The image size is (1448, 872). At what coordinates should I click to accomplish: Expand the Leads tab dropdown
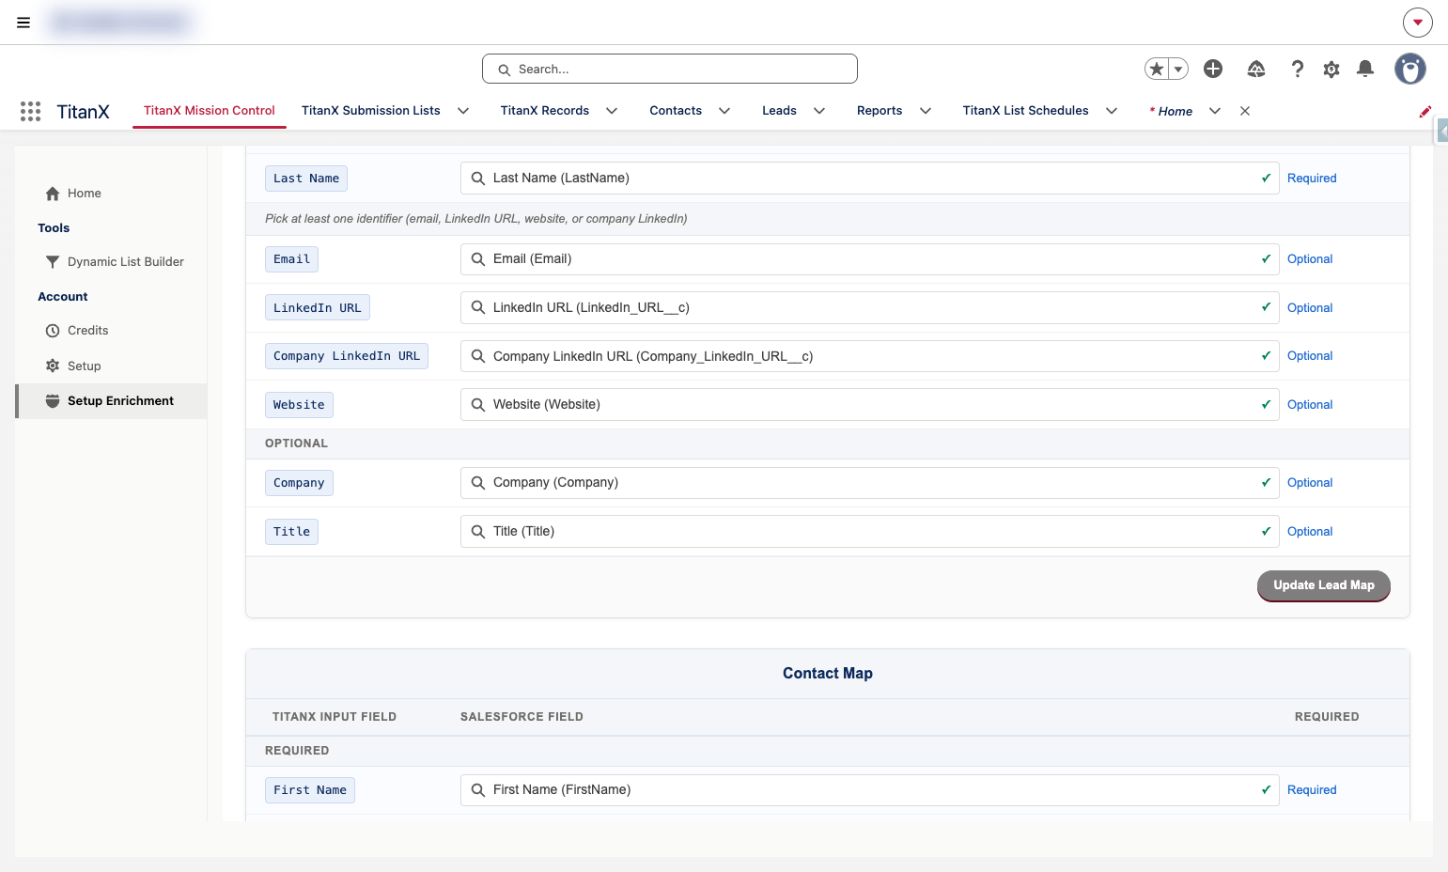point(819,111)
